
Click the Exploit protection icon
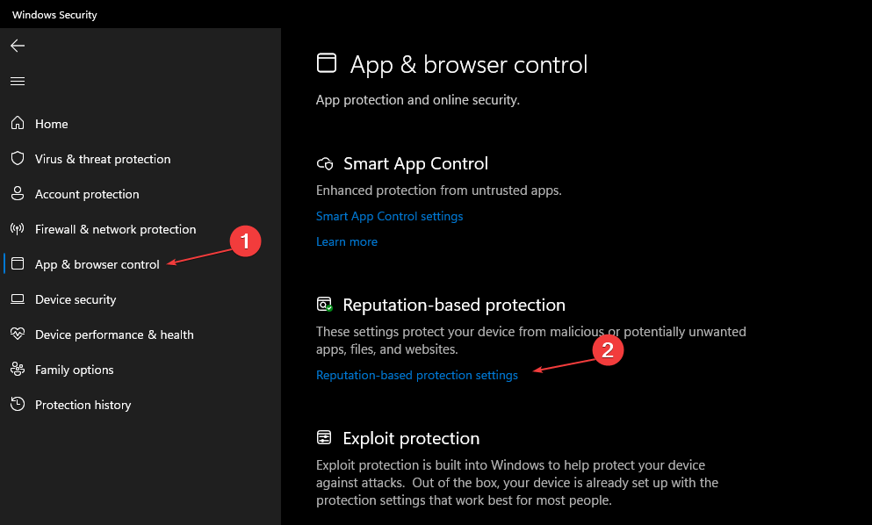tap(324, 437)
